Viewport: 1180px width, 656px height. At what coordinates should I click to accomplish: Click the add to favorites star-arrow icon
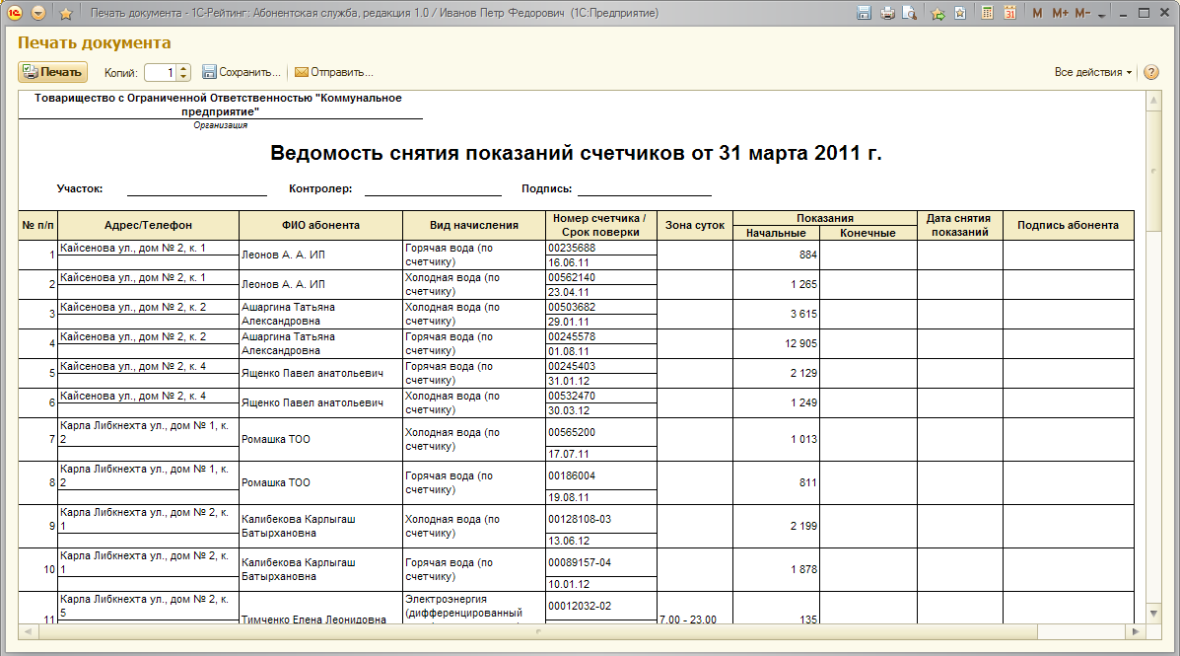[937, 14]
